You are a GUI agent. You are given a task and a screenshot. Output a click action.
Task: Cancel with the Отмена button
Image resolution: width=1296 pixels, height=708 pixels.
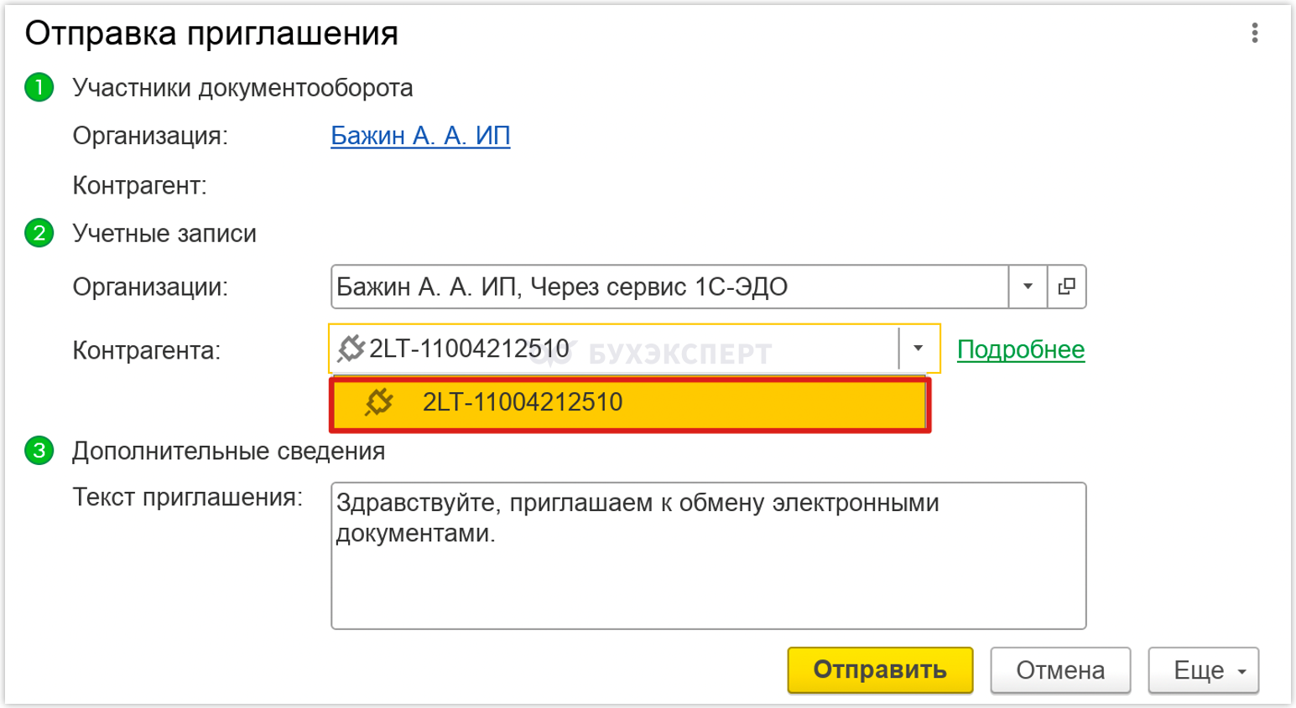[1060, 670]
